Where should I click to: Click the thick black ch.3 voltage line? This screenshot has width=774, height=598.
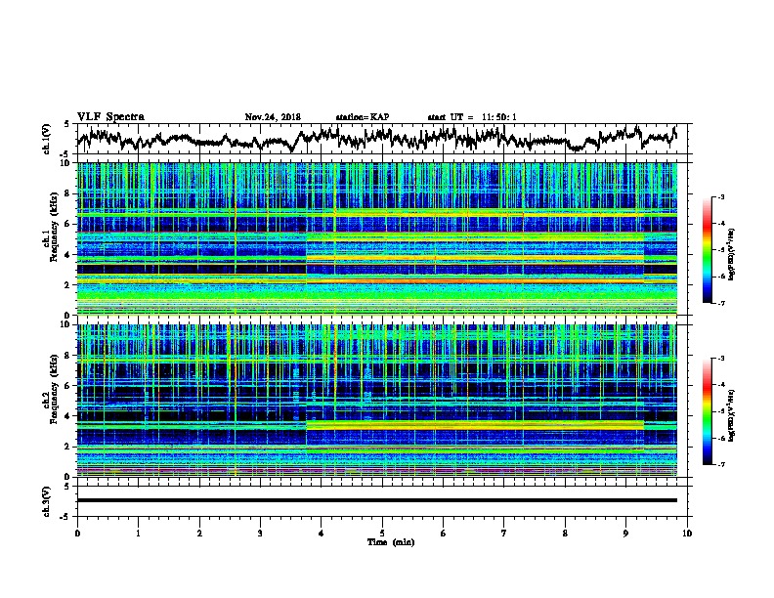click(376, 500)
